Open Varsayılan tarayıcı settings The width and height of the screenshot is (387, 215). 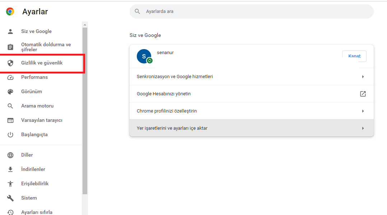click(x=41, y=120)
